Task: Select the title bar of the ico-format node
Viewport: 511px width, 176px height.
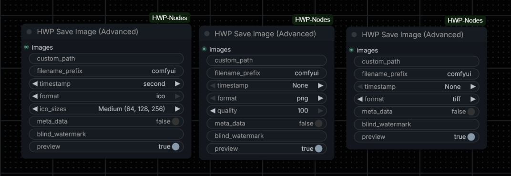Action: click(x=106, y=32)
